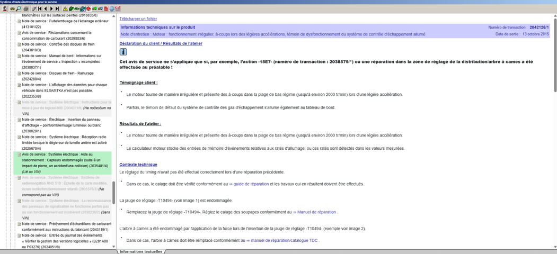
Task: Click the yellow warning triangle icon
Action: pyautogui.click(x=65, y=8)
